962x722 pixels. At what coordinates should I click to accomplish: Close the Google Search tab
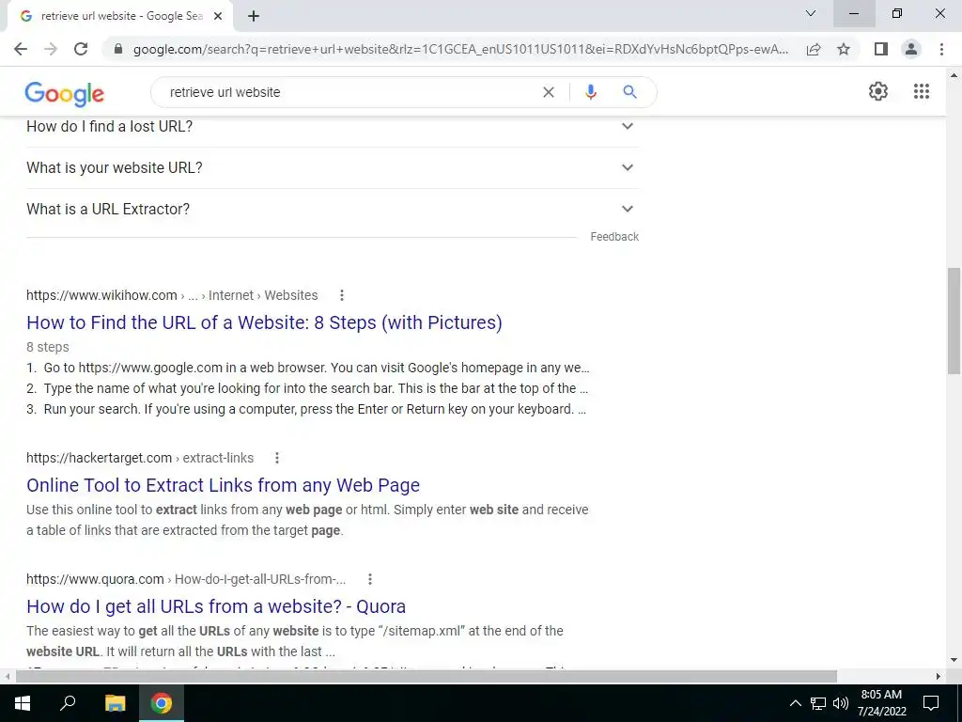(218, 16)
